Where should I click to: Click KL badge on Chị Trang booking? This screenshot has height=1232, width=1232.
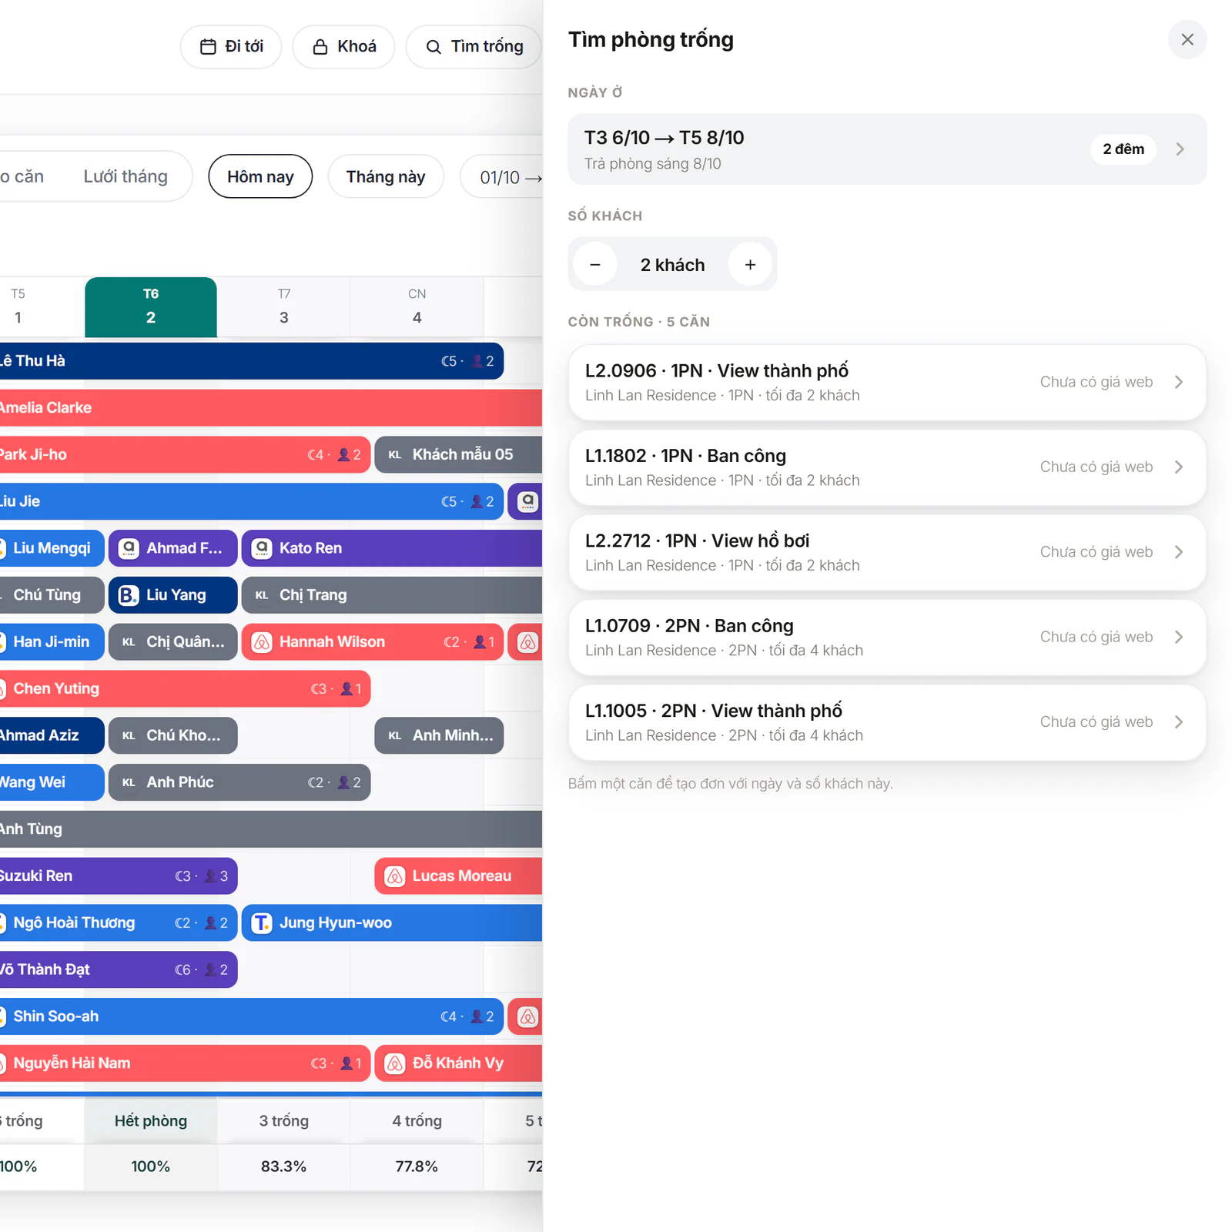tap(262, 595)
